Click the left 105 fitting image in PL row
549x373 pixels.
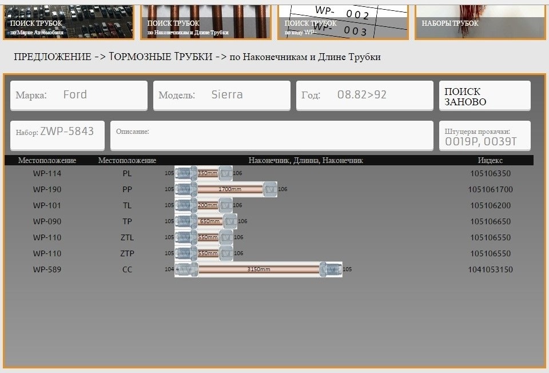(186, 173)
